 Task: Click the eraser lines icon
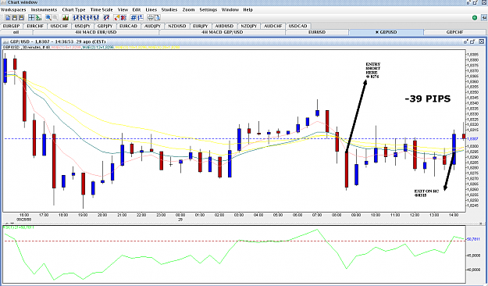click(117, 18)
